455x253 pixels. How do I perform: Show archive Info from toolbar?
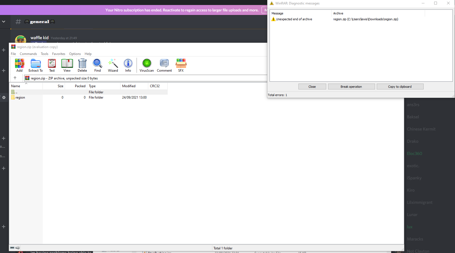[128, 65]
